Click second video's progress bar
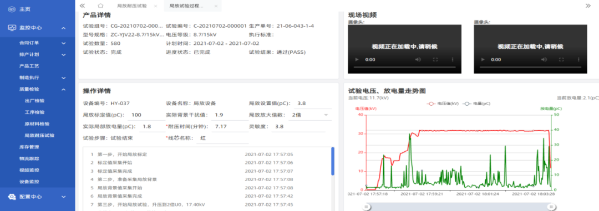 pyautogui.click(x=530, y=67)
